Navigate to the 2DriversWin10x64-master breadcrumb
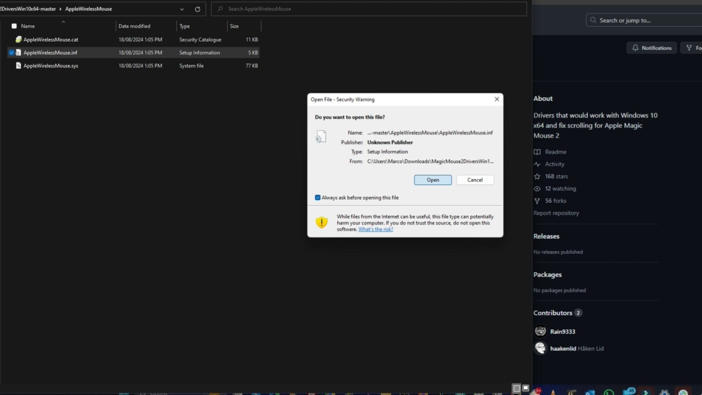This screenshot has width=702, height=395. click(27, 9)
